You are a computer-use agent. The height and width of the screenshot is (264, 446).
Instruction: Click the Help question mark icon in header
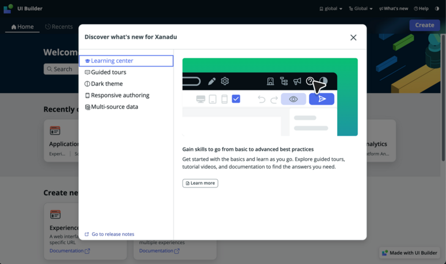click(x=416, y=9)
